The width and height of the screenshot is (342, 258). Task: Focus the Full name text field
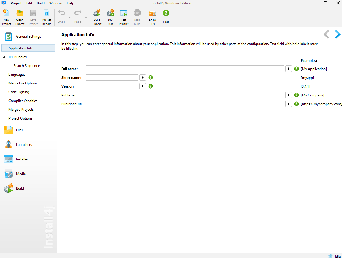tap(185, 69)
